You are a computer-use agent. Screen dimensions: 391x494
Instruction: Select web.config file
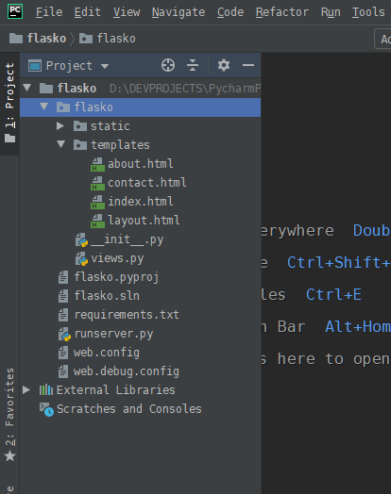pyautogui.click(x=141, y=353)
